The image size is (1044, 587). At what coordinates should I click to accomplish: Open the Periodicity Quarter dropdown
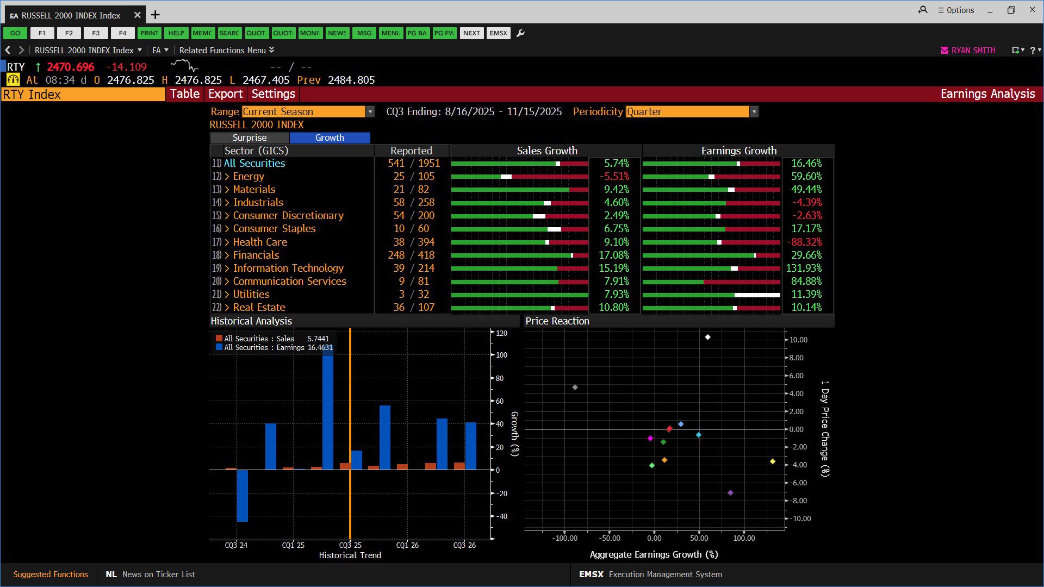tap(754, 111)
